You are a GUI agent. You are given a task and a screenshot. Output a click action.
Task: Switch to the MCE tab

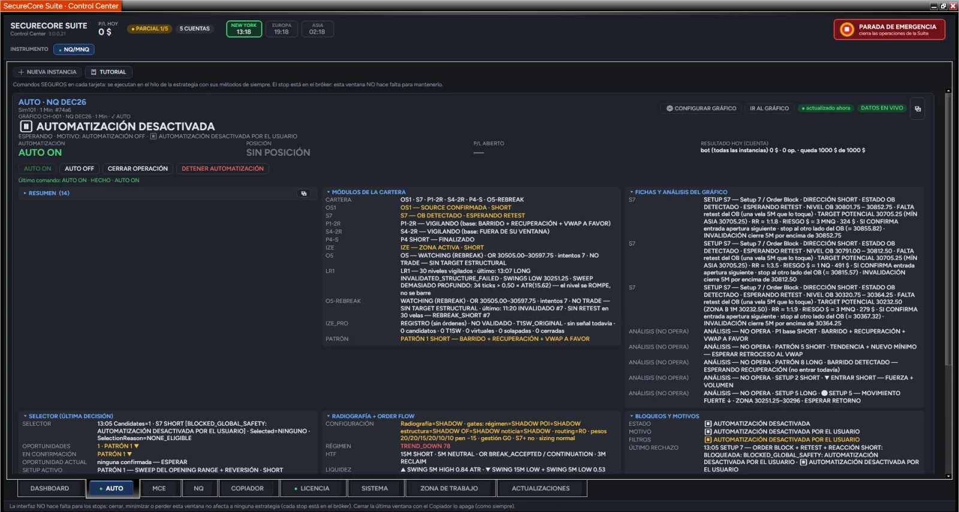(x=159, y=489)
